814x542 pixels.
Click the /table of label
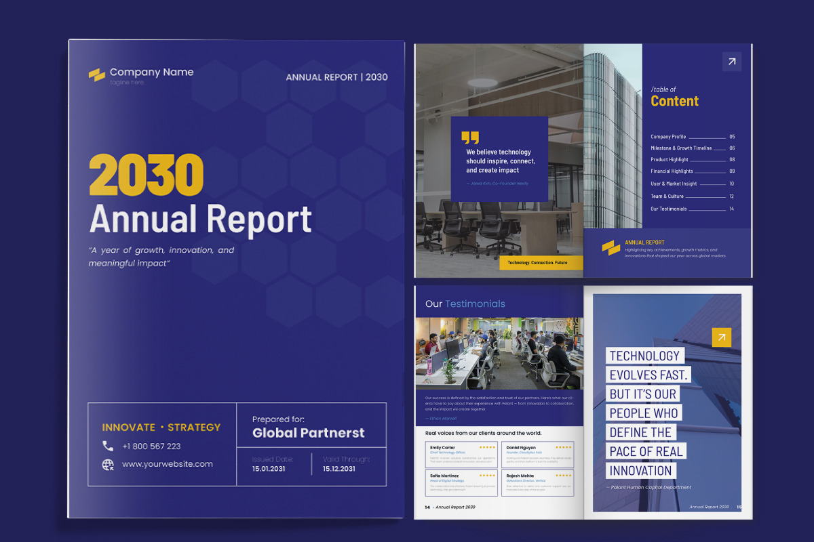coord(663,89)
